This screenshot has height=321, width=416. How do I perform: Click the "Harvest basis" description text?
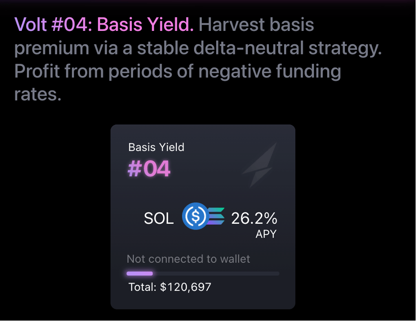256,25
